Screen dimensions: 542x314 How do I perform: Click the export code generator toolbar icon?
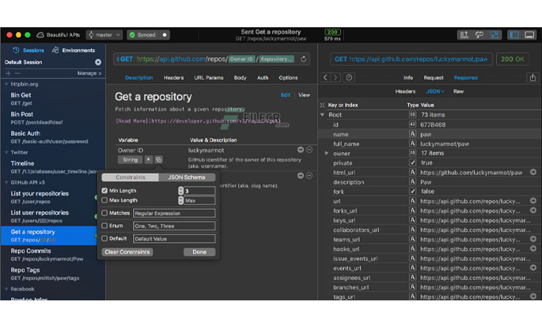[464, 35]
